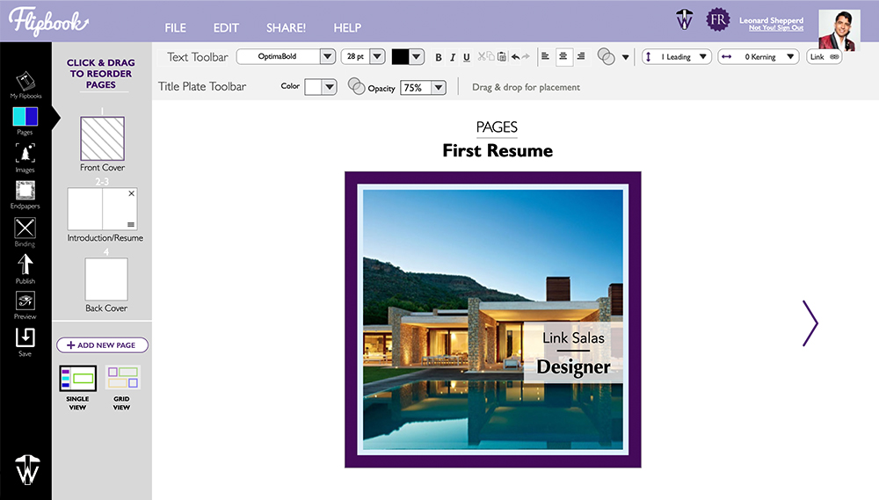The image size is (879, 500).
Task: Open the FILE menu
Action: [176, 27]
